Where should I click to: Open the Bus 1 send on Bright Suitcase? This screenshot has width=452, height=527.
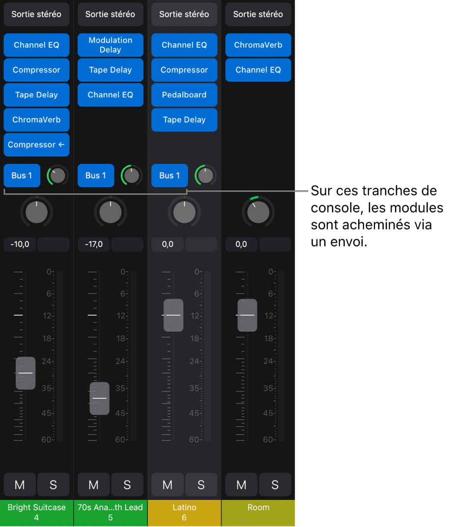(x=22, y=176)
